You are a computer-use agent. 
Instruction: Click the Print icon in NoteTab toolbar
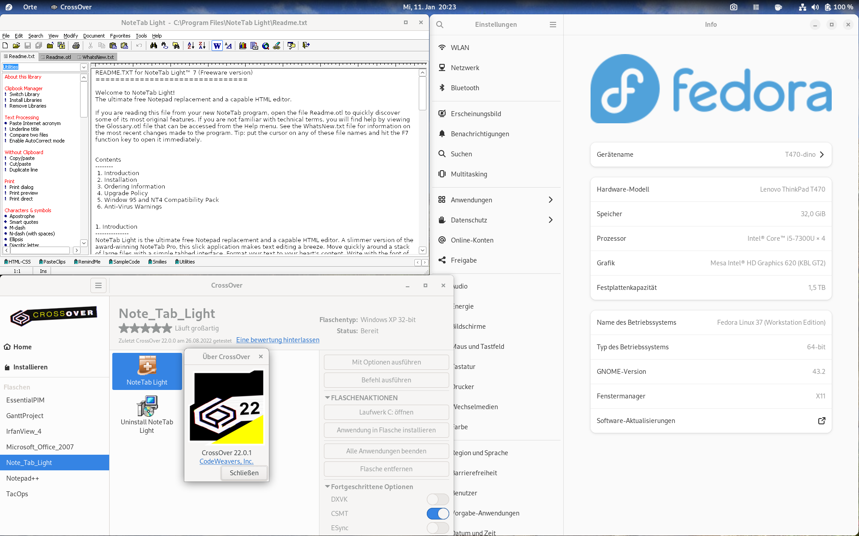tap(76, 46)
